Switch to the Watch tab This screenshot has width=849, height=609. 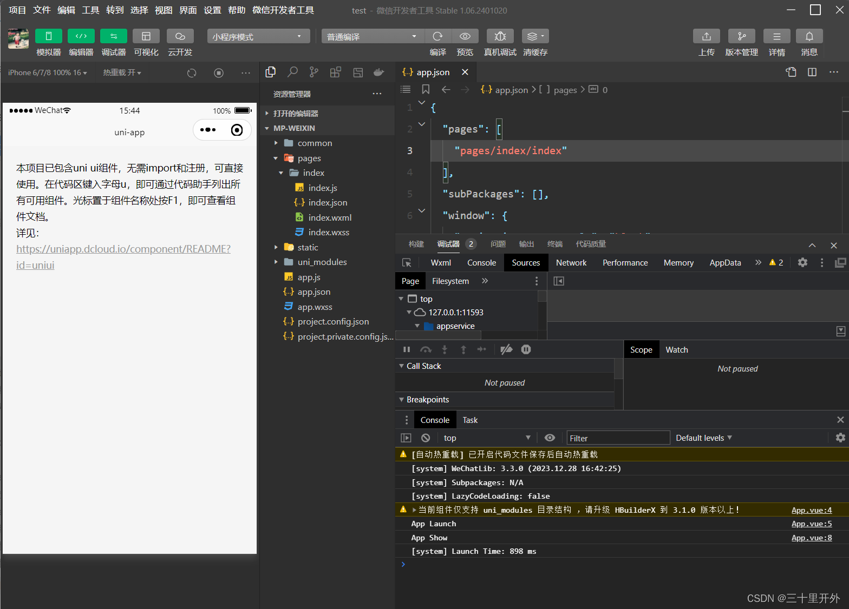pos(677,350)
